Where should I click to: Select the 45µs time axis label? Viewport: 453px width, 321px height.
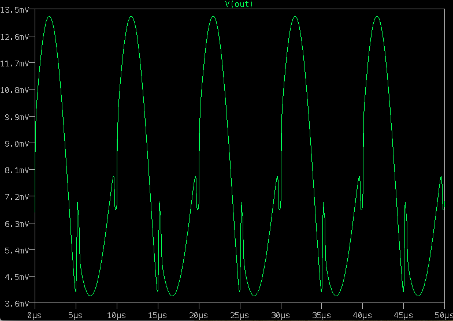(403, 315)
